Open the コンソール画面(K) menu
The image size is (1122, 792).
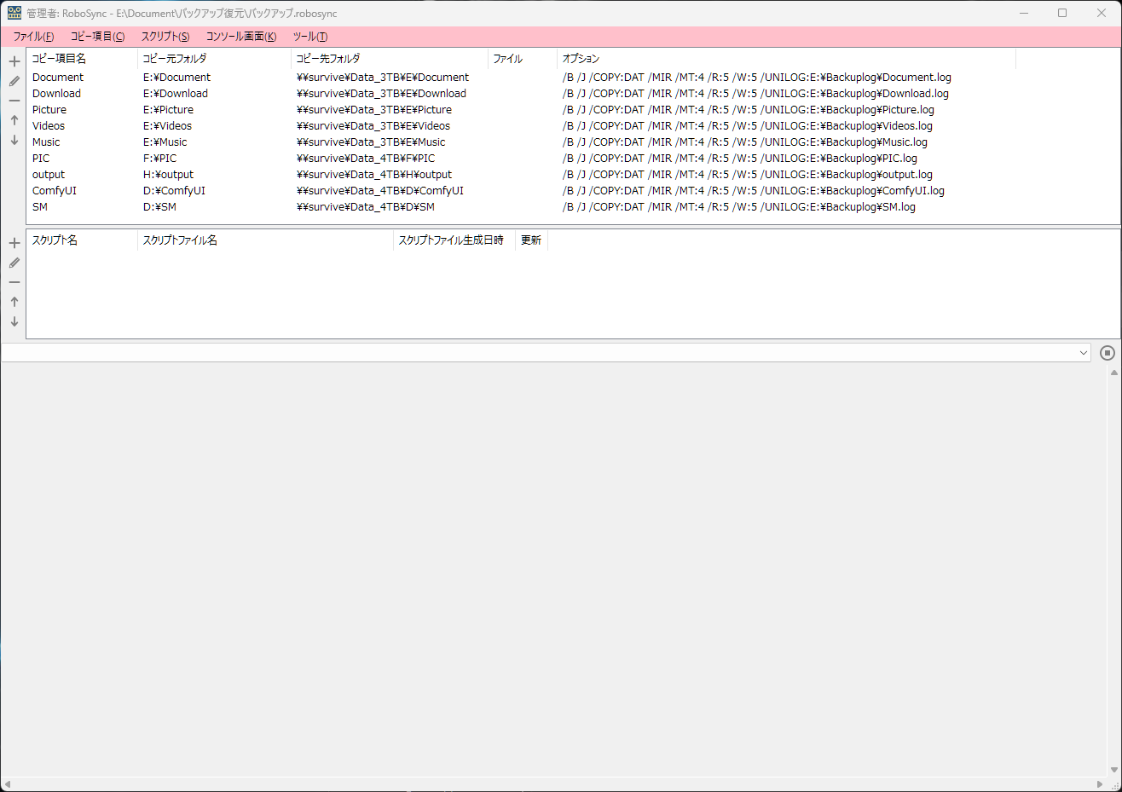tap(241, 37)
